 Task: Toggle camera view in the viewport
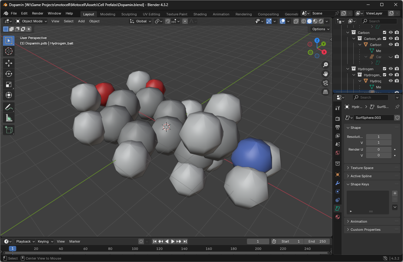click(x=325, y=83)
